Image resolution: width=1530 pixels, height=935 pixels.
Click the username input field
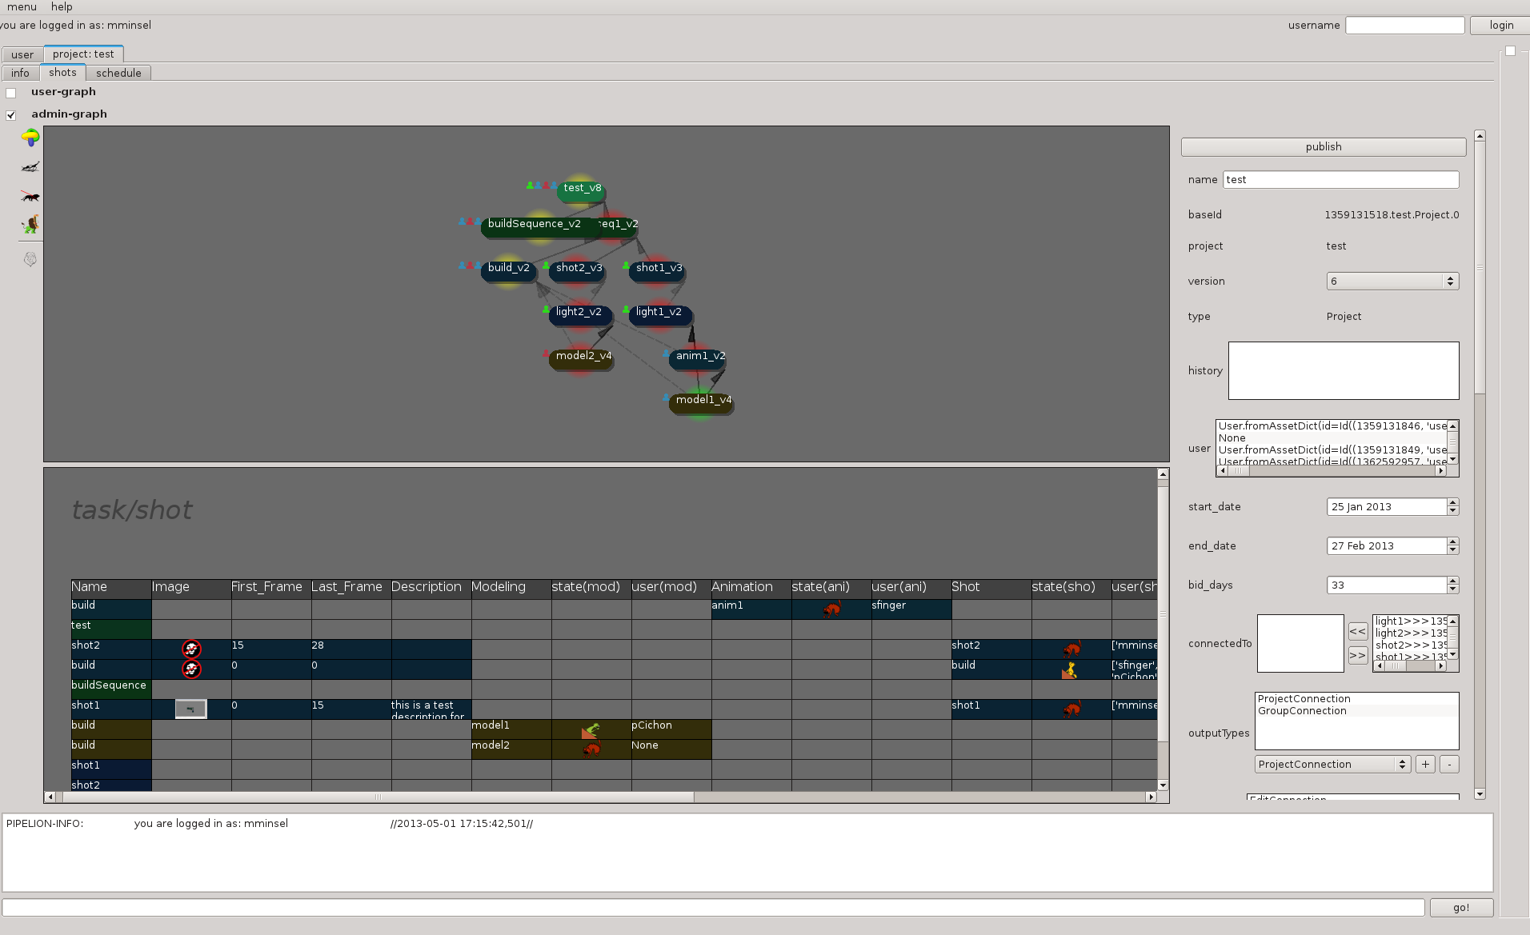pos(1404,26)
